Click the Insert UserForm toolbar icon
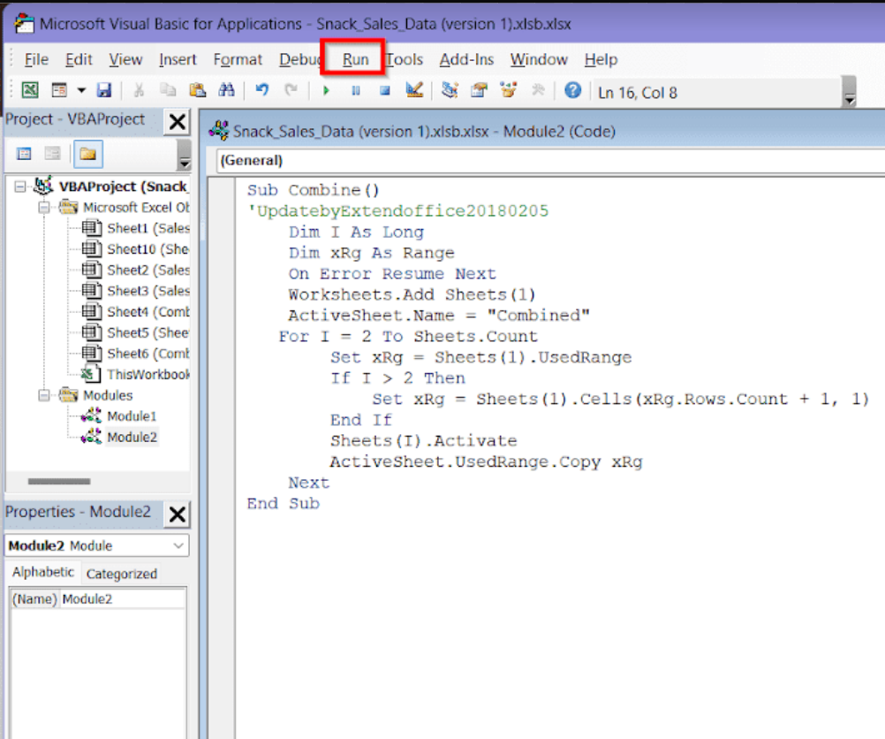 58,90
